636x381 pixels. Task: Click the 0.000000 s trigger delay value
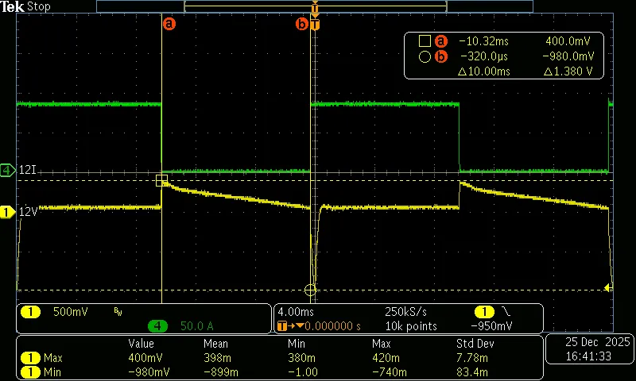click(x=332, y=326)
